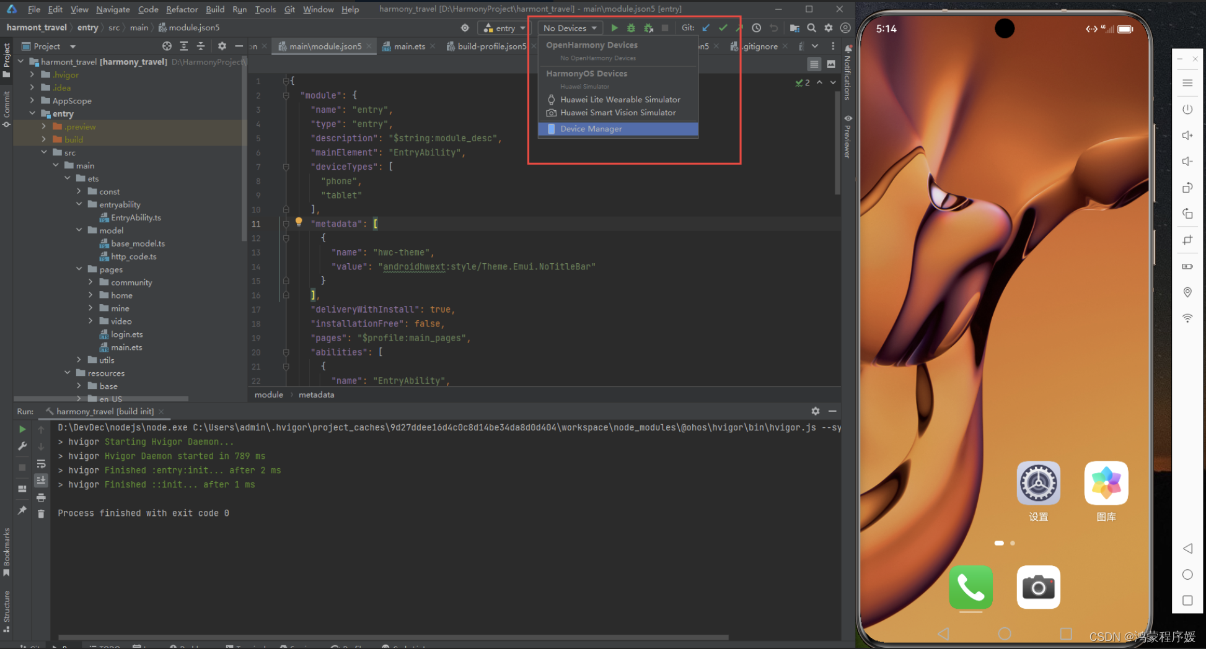
Task: Collapse the model folder
Action: tap(79, 230)
